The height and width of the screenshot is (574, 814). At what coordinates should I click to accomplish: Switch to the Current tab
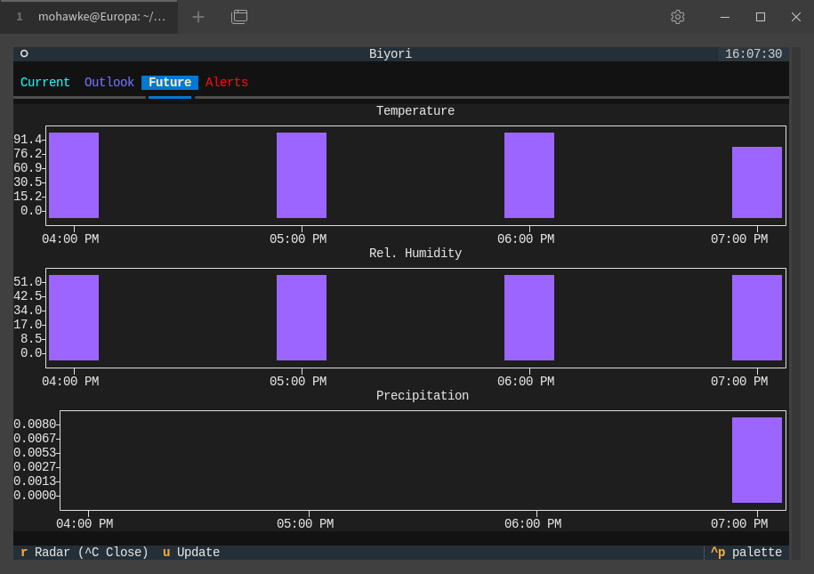coord(45,83)
